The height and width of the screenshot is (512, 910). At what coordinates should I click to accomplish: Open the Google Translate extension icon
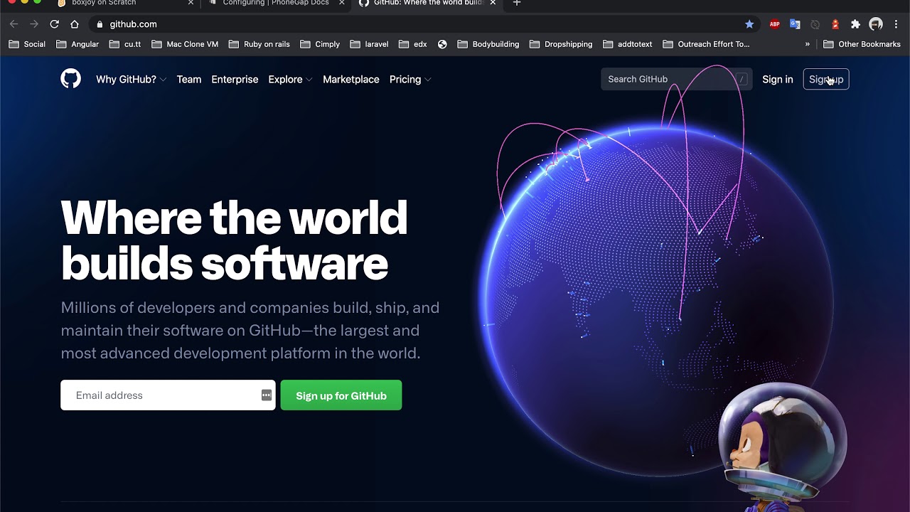(795, 24)
